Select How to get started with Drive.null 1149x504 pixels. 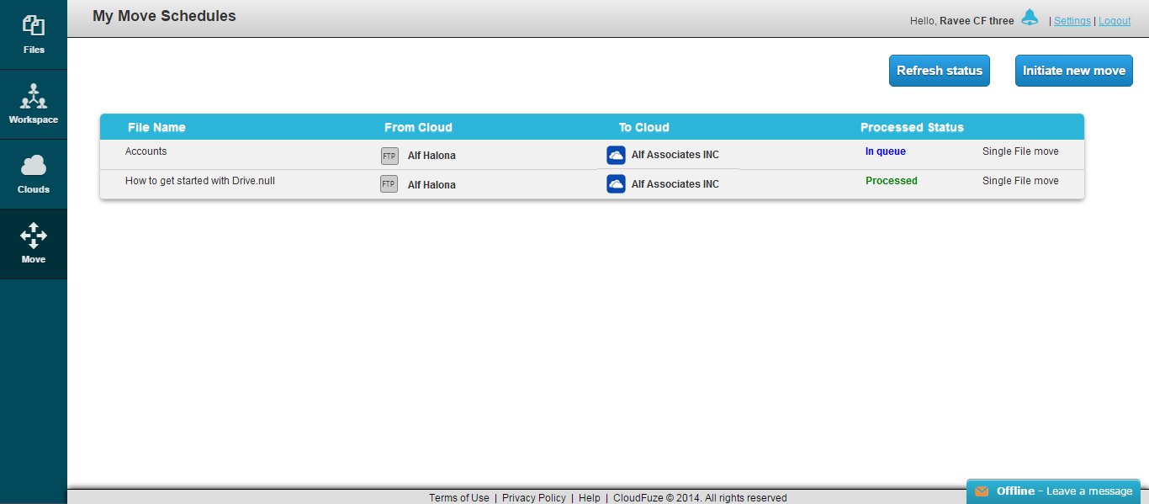tap(200, 181)
